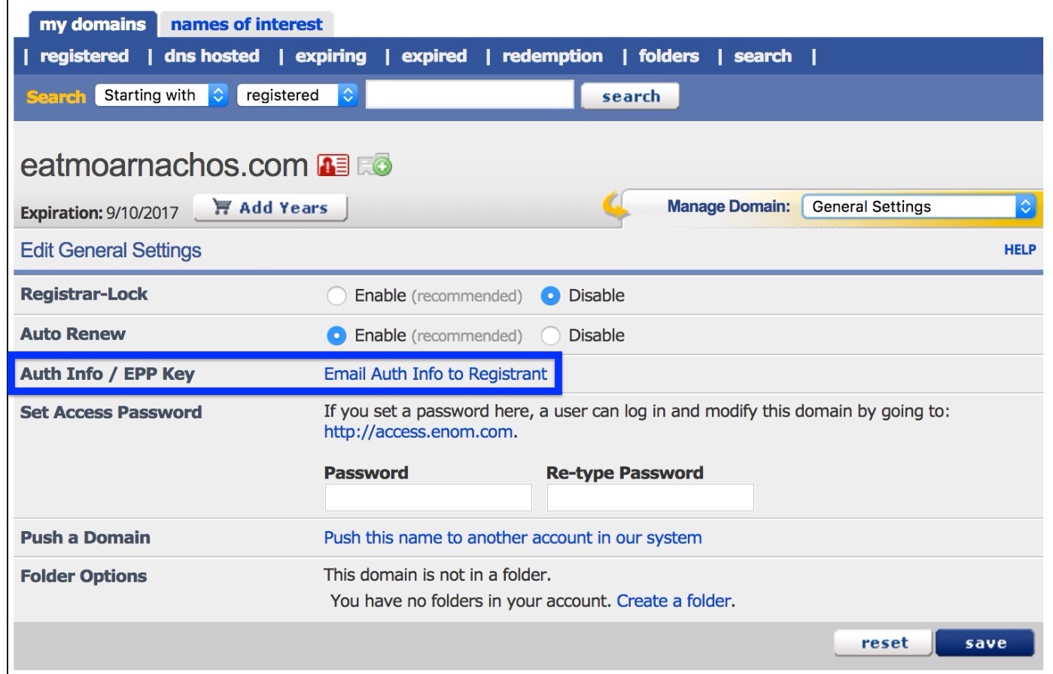Open the registered search filter dropdown

pyautogui.click(x=296, y=95)
